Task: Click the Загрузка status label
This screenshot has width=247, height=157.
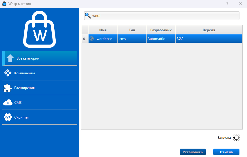Action: point(224,138)
